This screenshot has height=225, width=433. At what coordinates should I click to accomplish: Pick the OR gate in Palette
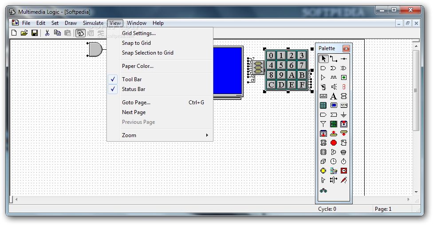(334, 68)
